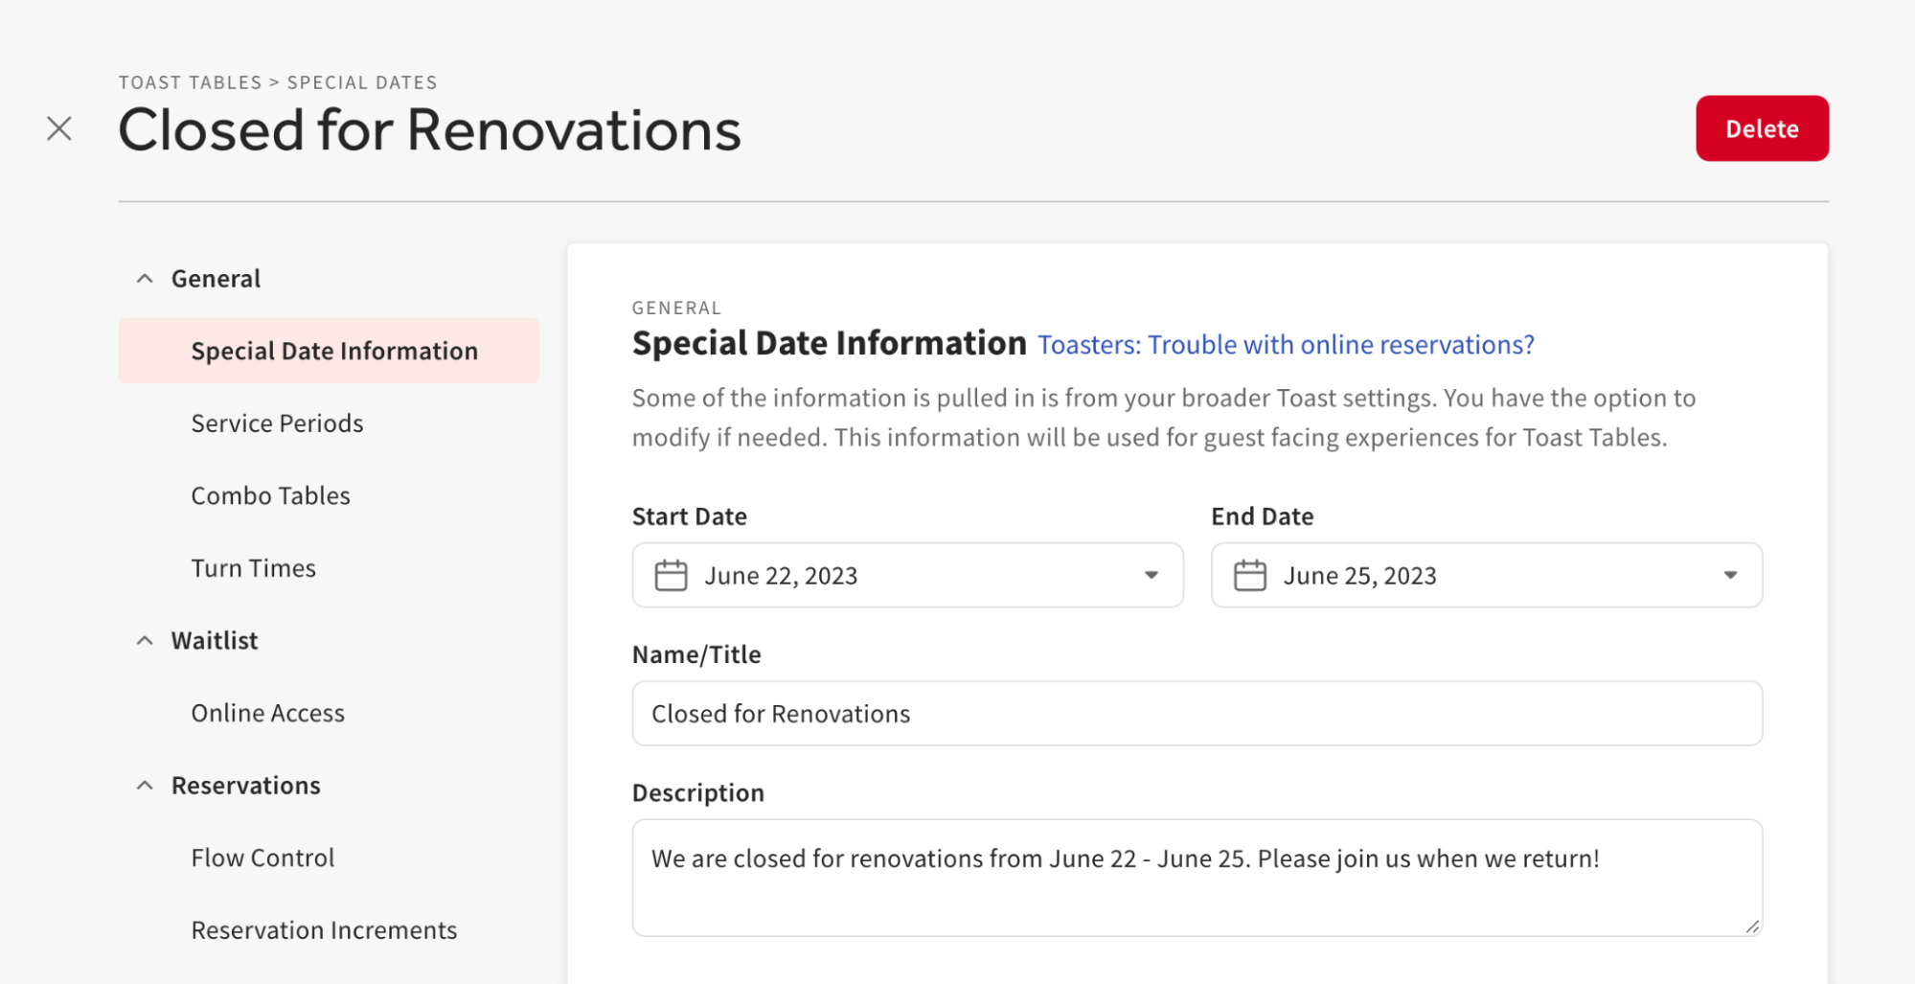Viewport: 1915px width, 984px height.
Task: Click the collapse chevron next to Reservations
Action: 144,785
